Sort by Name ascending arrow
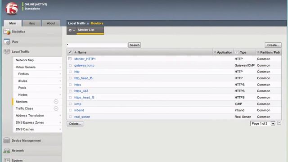This screenshot has width=288, height=162. pos(76,52)
